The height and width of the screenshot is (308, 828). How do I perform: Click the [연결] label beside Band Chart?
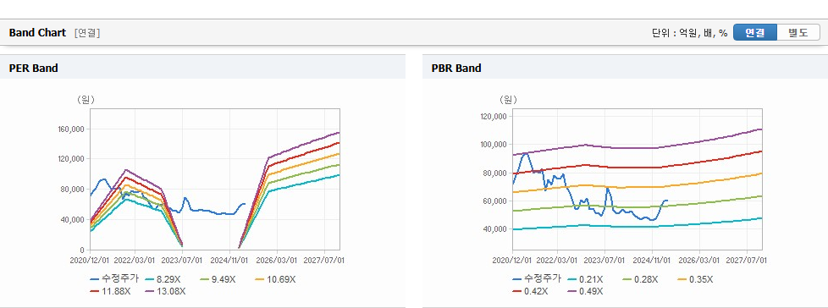[87, 33]
